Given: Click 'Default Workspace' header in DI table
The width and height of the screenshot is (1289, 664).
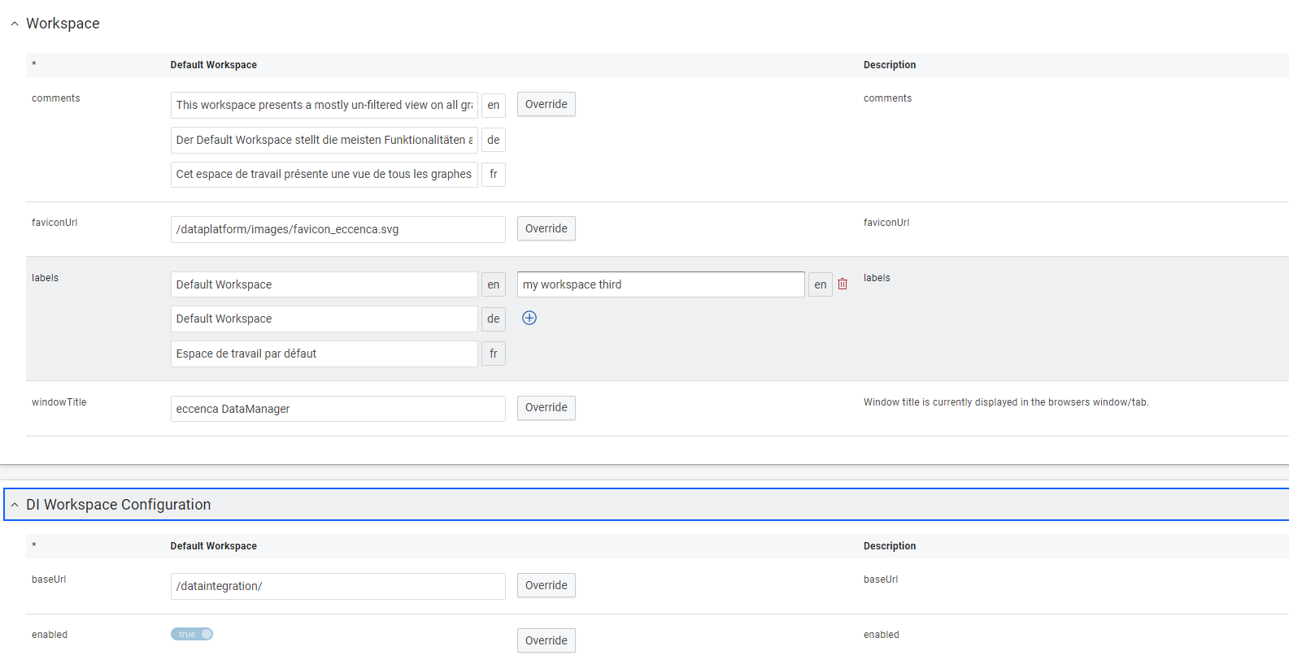Looking at the screenshot, I should tap(214, 546).
